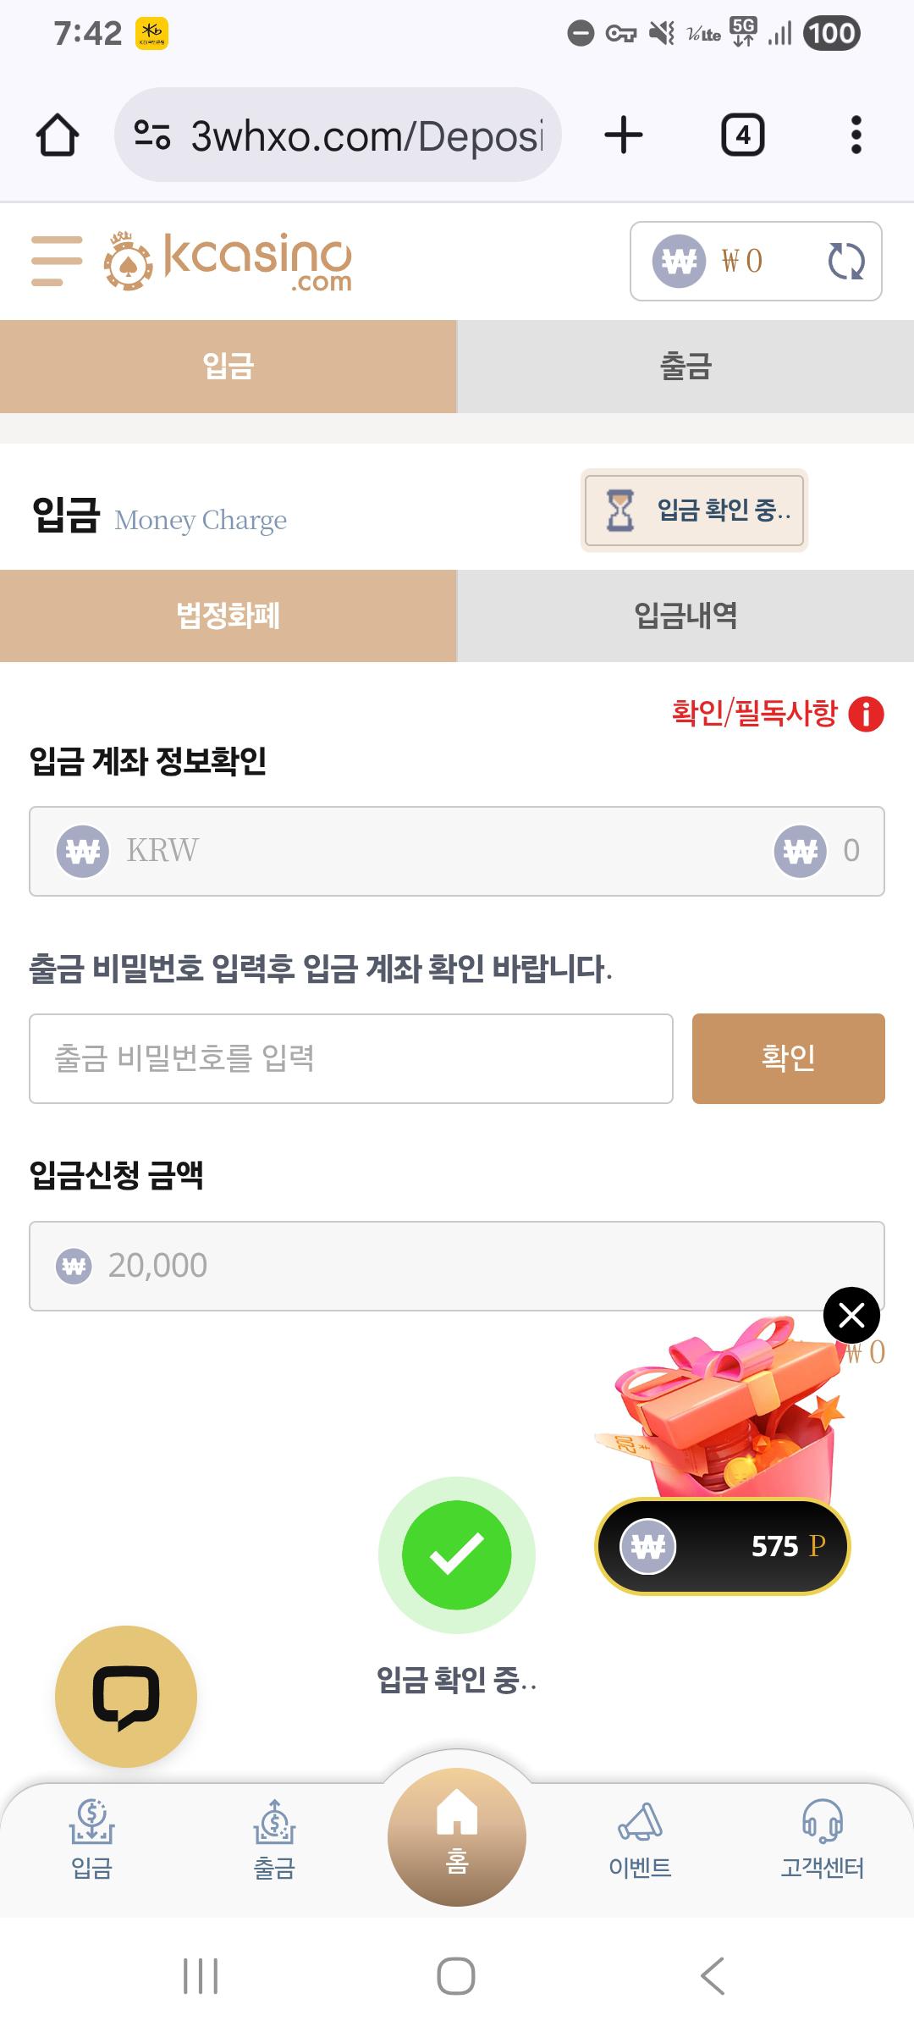Open the live chat bubble
The image size is (914, 2032).
[x=126, y=1696]
